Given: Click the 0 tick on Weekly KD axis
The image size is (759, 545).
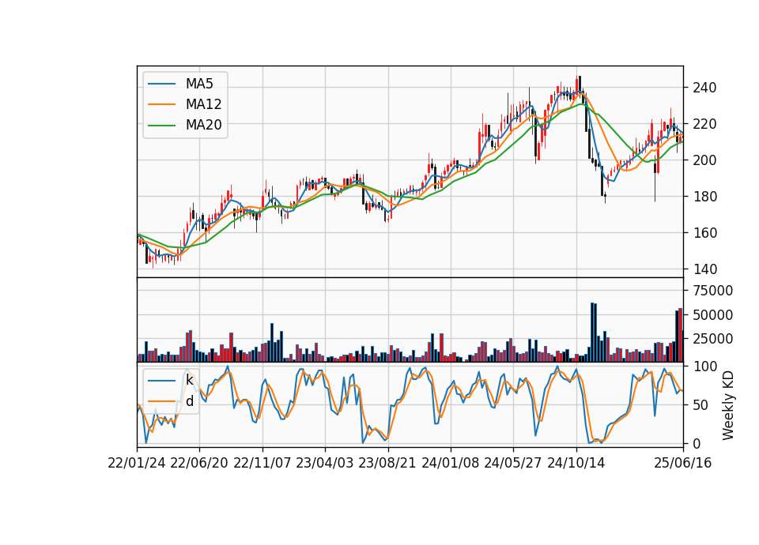Looking at the screenshot, I should 696,443.
